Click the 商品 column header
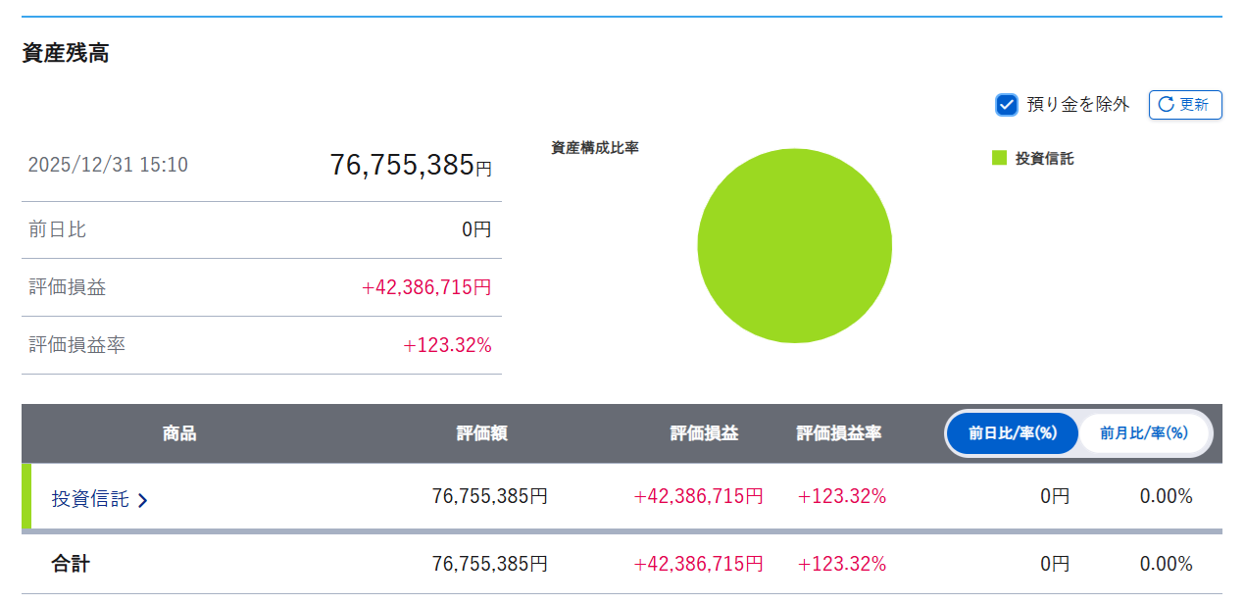This screenshot has width=1243, height=604. [176, 432]
